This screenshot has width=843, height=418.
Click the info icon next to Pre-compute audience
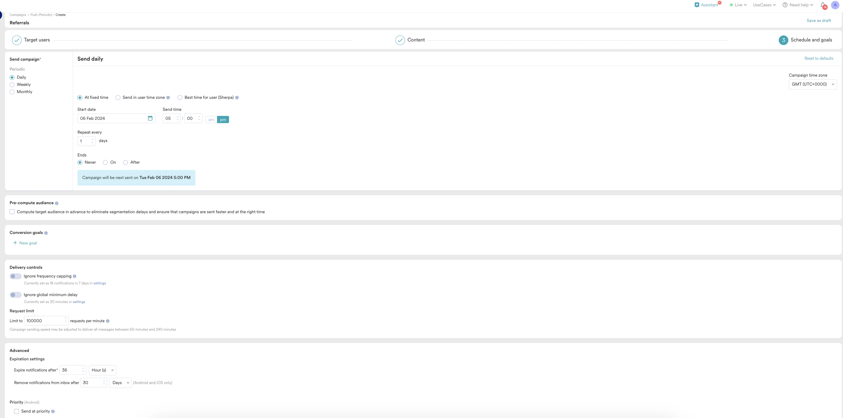57,203
